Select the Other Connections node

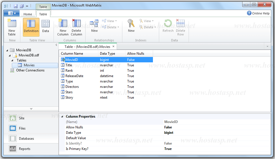(30, 70)
